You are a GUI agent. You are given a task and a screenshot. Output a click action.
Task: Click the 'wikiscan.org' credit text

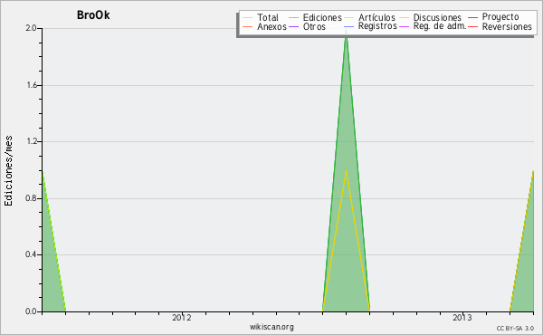pyautogui.click(x=271, y=327)
